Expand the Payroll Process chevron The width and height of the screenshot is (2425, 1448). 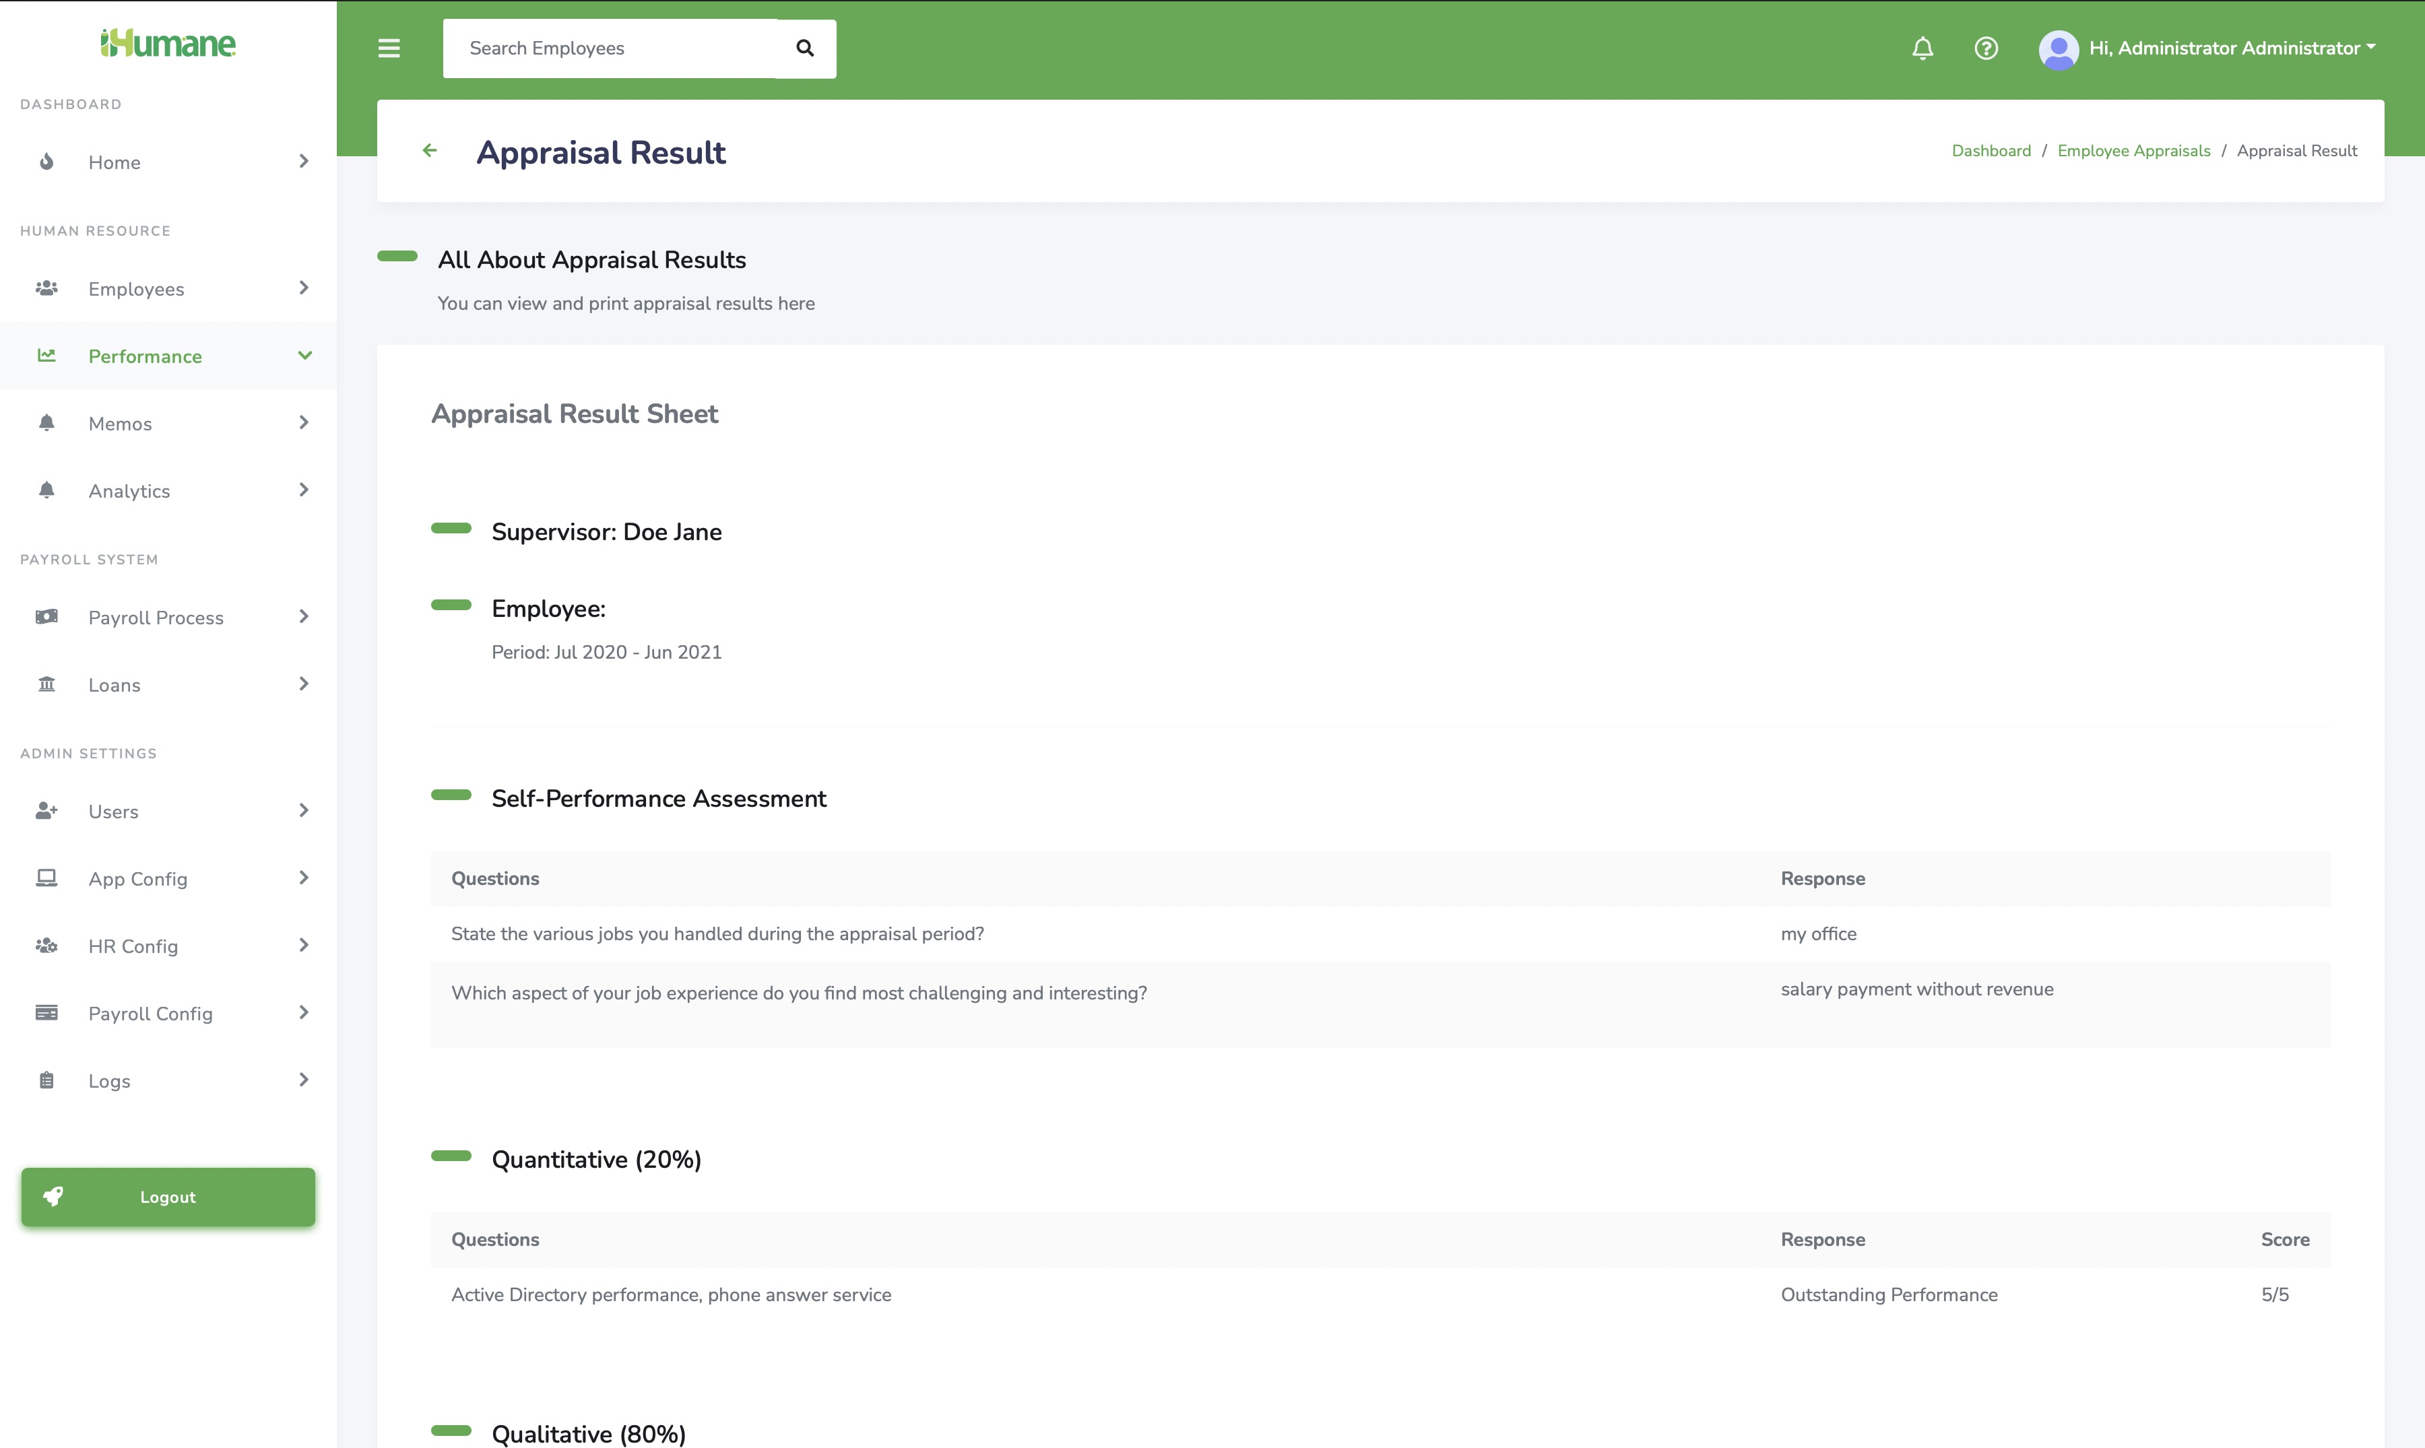click(304, 617)
